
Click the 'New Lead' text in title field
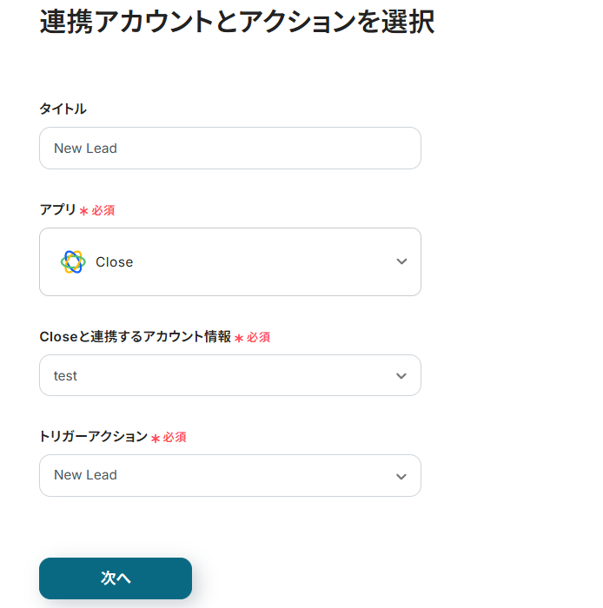[85, 149]
